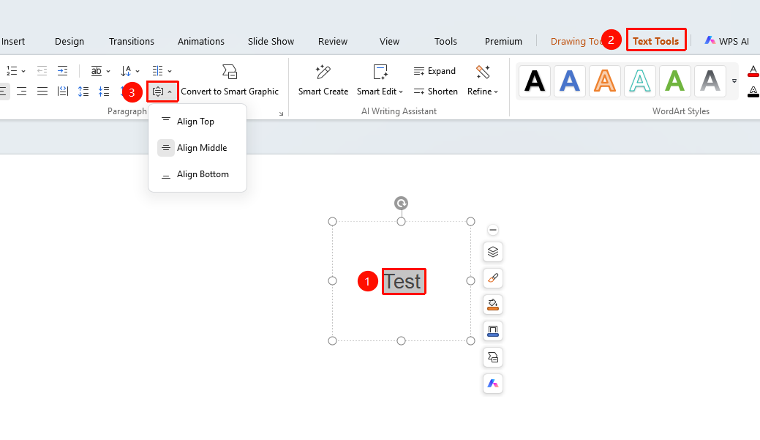This screenshot has height=440, width=760.
Task: Open Paragraph dialog launcher arrow
Action: coord(281,113)
